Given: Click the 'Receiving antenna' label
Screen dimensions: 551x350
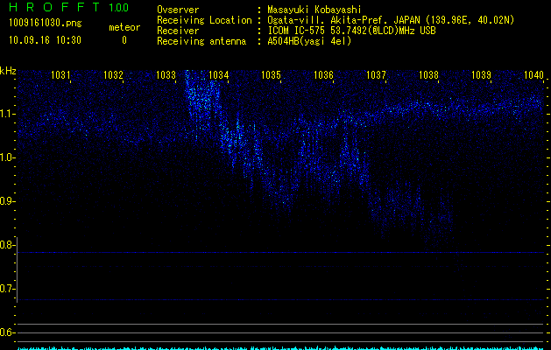Looking at the screenshot, I should (x=201, y=41).
